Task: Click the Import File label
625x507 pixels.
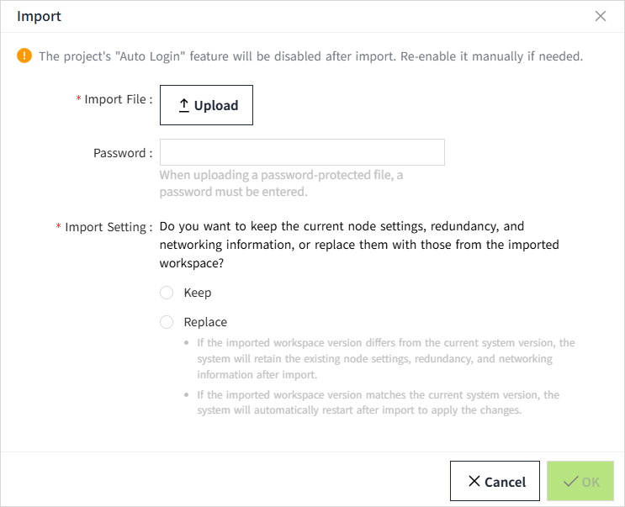Action: click(118, 99)
